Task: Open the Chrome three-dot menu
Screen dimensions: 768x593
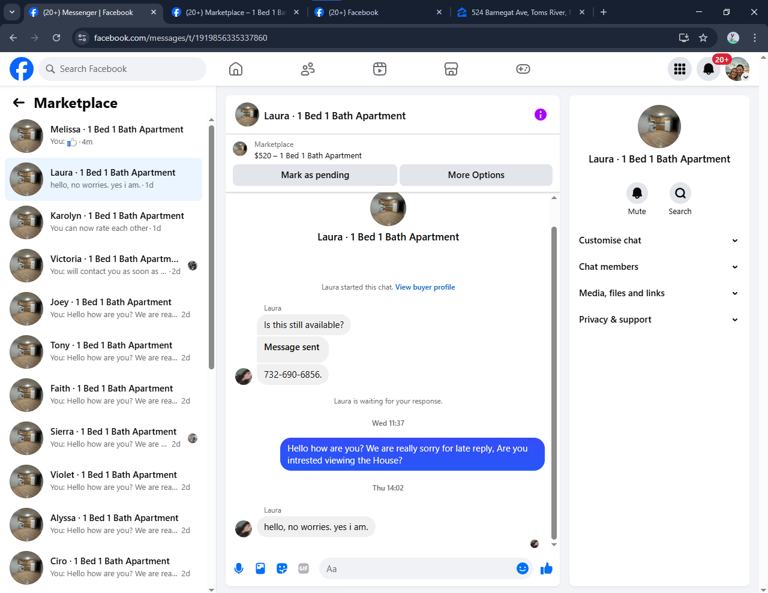Action: coord(755,38)
